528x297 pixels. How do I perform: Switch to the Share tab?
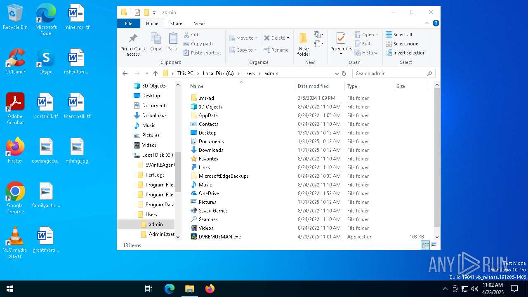click(176, 24)
